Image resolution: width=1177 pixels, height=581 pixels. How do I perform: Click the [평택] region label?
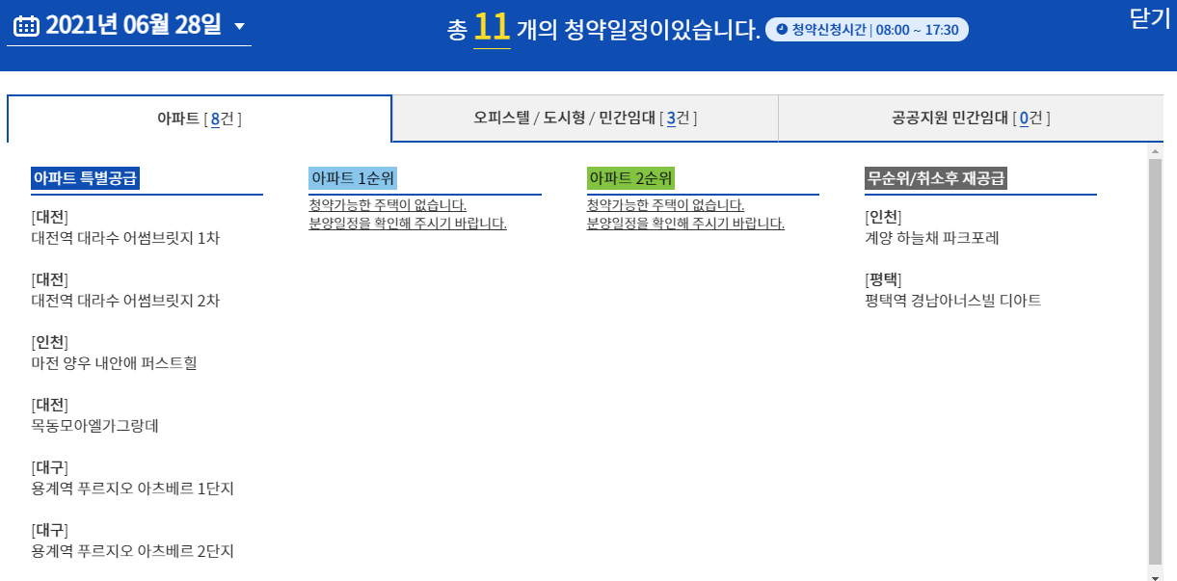click(x=883, y=279)
